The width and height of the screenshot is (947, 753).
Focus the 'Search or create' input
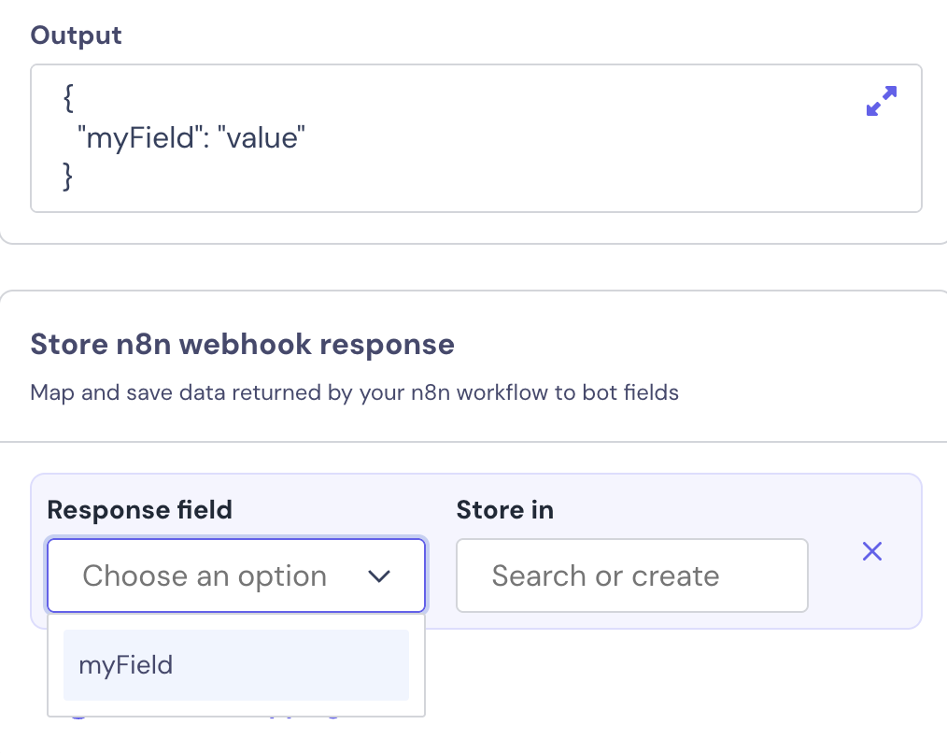tap(631, 575)
